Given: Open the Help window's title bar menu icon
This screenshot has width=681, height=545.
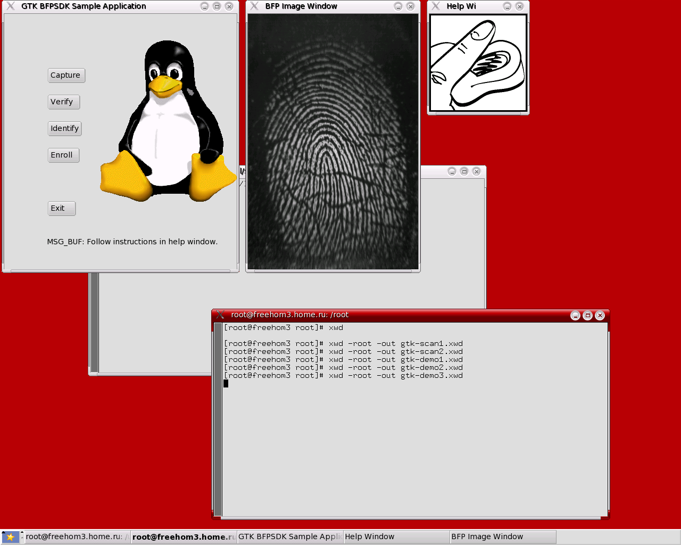Looking at the screenshot, I should click(x=436, y=6).
